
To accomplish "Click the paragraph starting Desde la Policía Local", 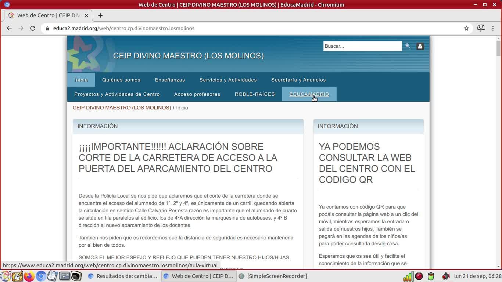I will (188, 210).
